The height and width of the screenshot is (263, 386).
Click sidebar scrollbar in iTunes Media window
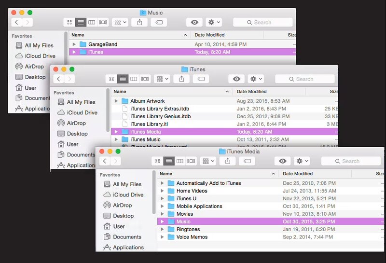(x=154, y=192)
